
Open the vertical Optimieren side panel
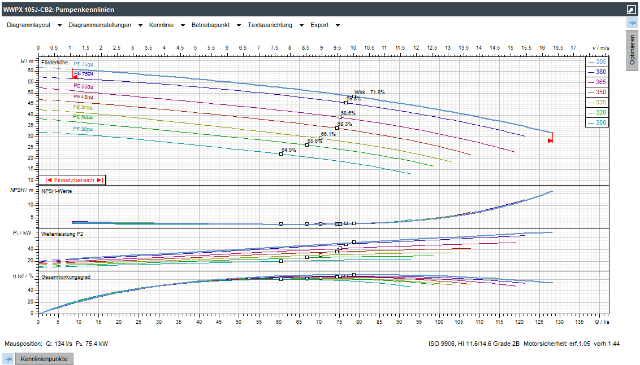coord(632,51)
